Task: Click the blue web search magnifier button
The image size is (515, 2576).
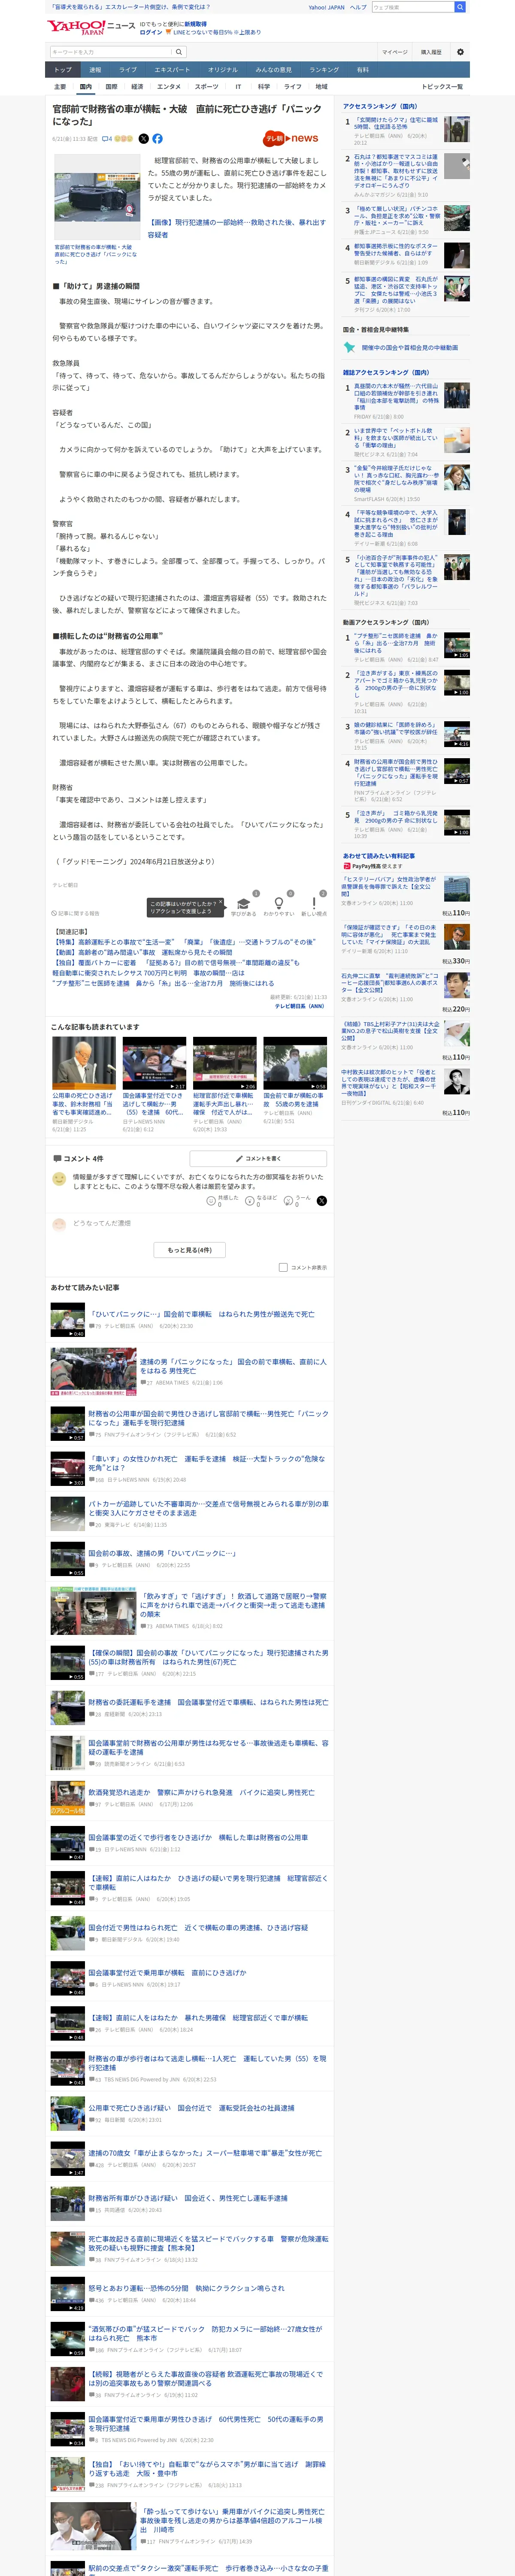Action: [460, 7]
